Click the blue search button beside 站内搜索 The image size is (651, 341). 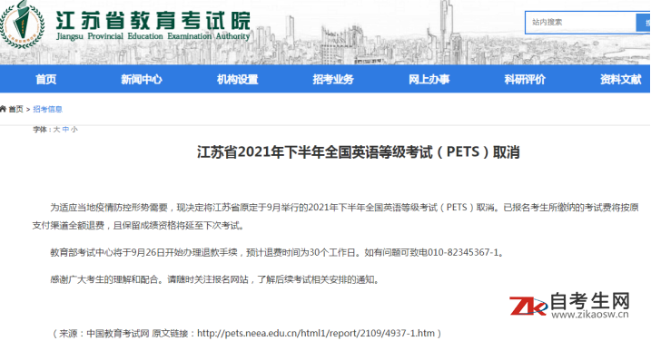[x=643, y=23]
